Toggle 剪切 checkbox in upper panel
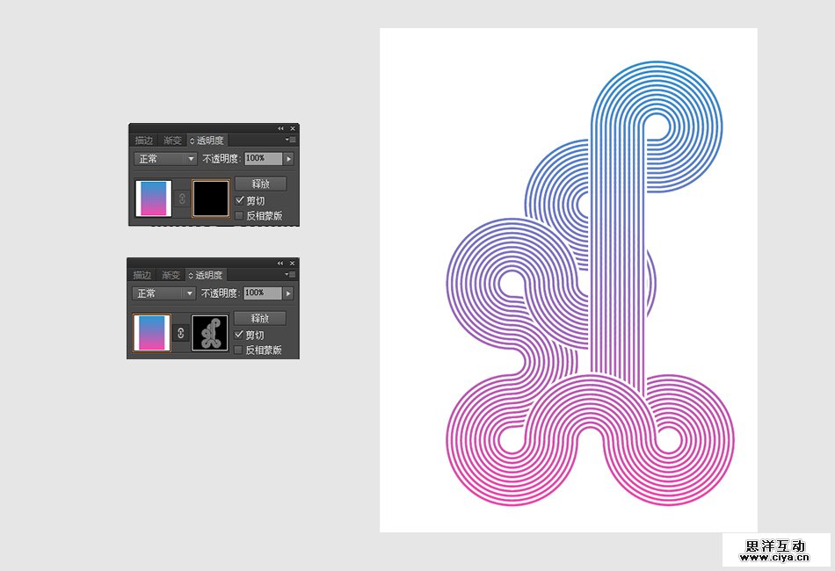 (x=240, y=200)
